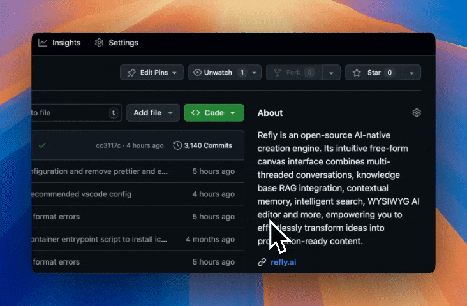Click the pin icon on Edit Pins
The width and height of the screenshot is (467, 306).
pos(131,73)
